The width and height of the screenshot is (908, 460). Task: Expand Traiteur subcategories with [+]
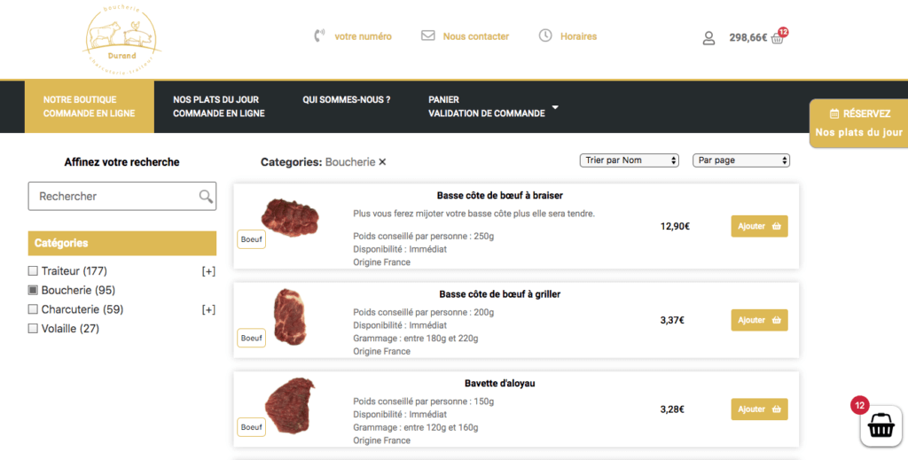(208, 271)
